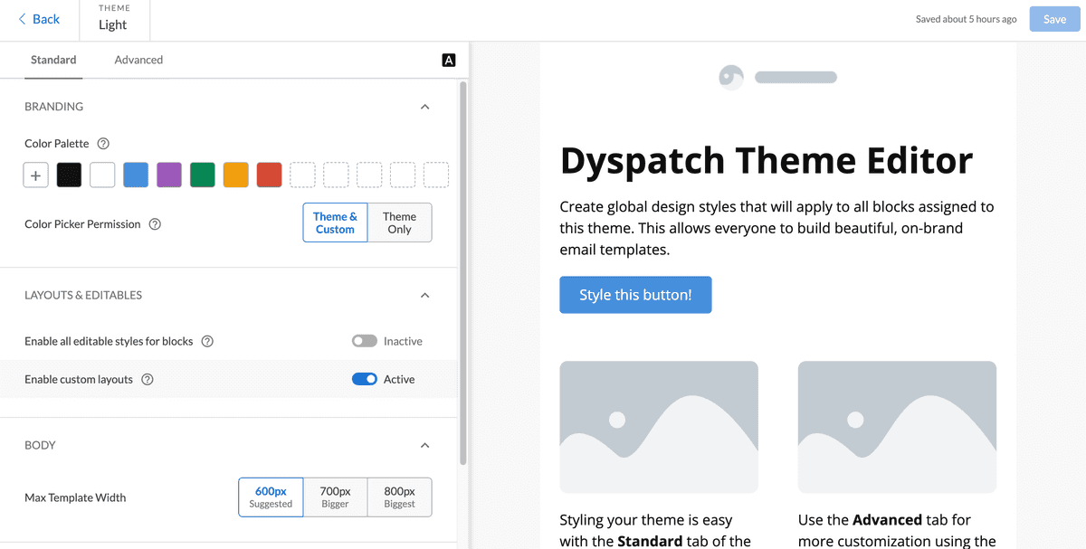Select the orange palette swatch
1086x549 pixels.
tap(236, 175)
